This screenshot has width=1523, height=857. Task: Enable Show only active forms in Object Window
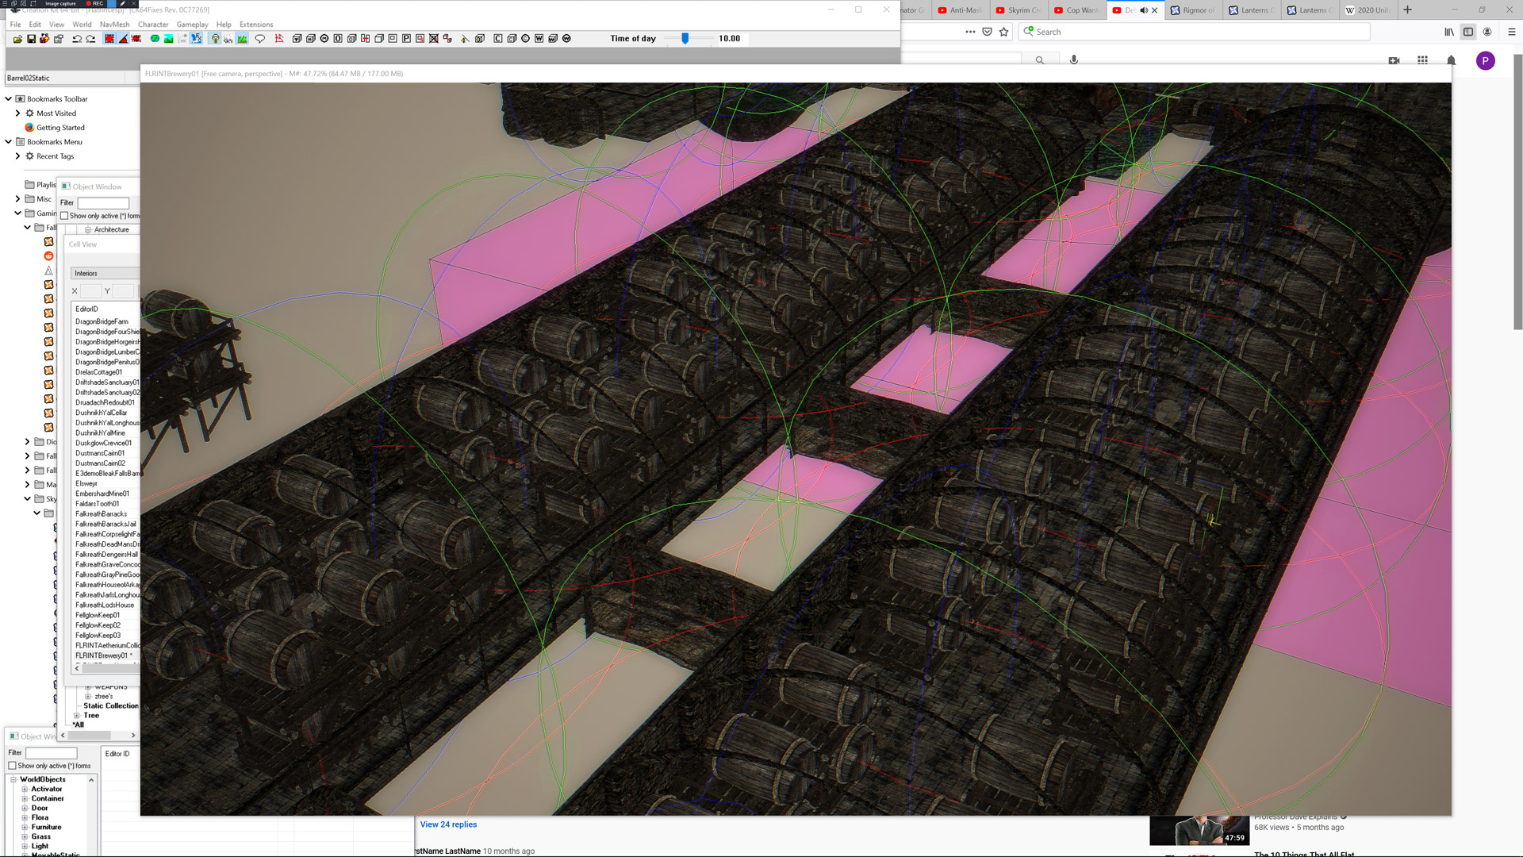click(65, 216)
